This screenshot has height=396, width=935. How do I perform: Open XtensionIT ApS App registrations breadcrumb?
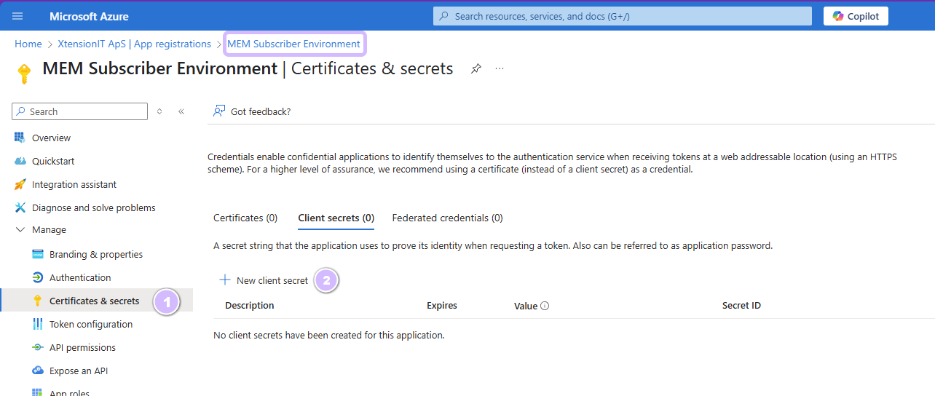pos(134,44)
